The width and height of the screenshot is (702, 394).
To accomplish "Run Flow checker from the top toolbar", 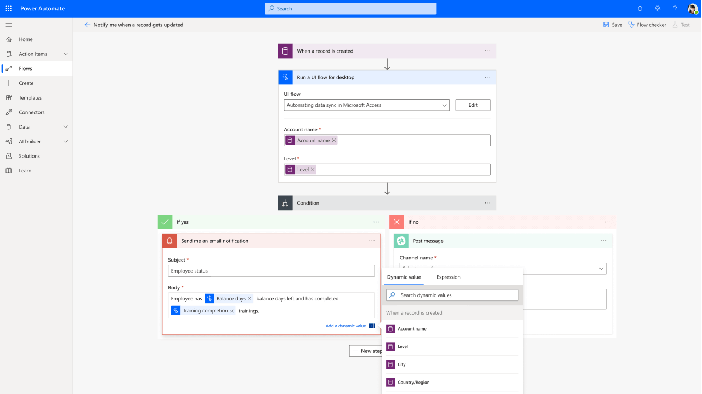I will [x=647, y=25].
